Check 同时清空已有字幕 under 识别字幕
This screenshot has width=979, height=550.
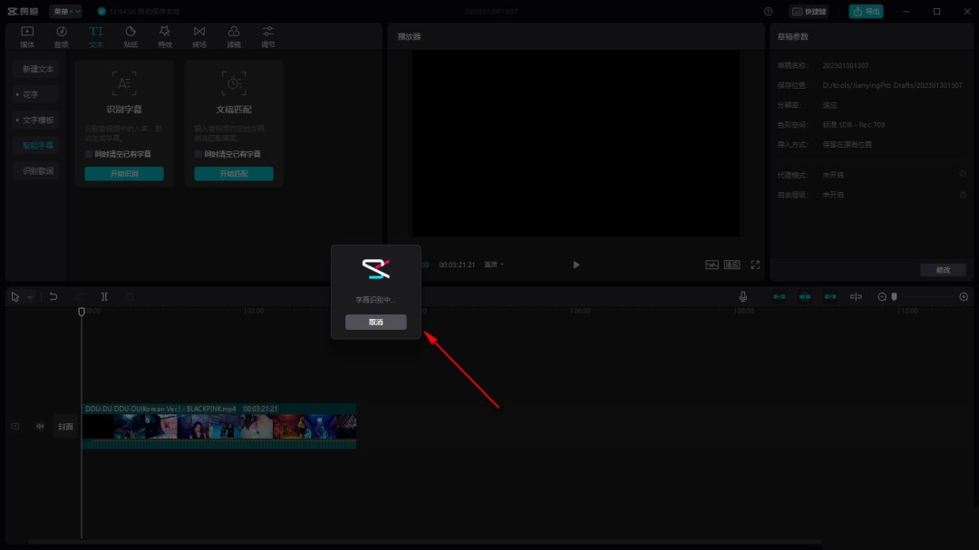[89, 154]
